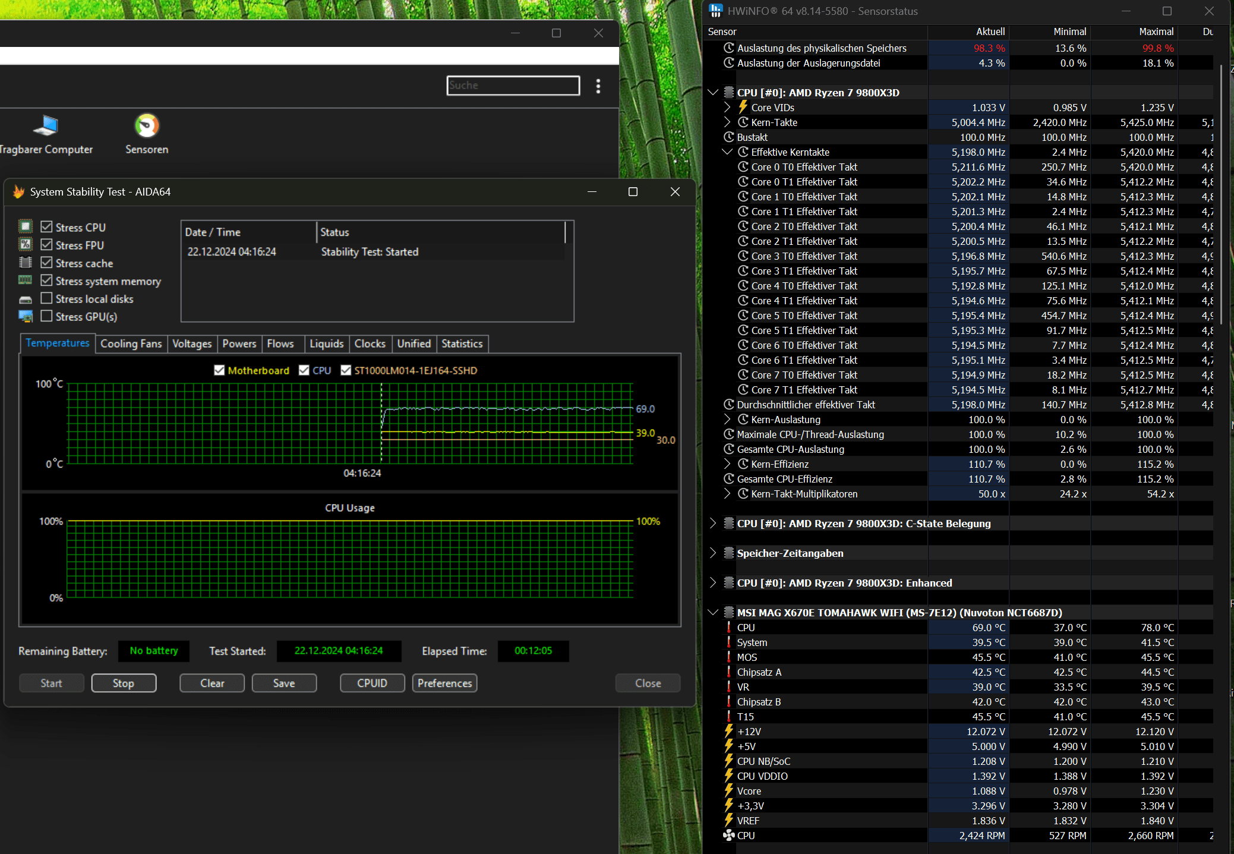This screenshot has width=1234, height=854.
Task: Click into the Suche search field
Action: coord(513,86)
